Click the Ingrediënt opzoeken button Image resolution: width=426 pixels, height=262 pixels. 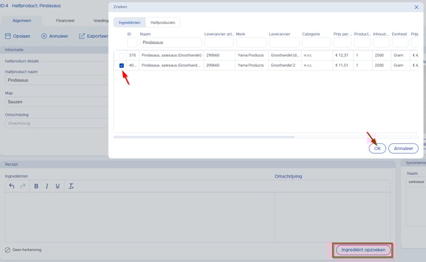point(363,250)
